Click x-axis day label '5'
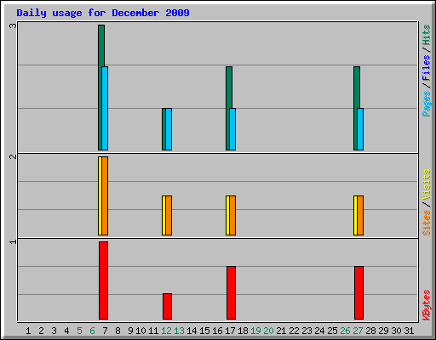Viewport: 436px width, 340px height. (79, 331)
